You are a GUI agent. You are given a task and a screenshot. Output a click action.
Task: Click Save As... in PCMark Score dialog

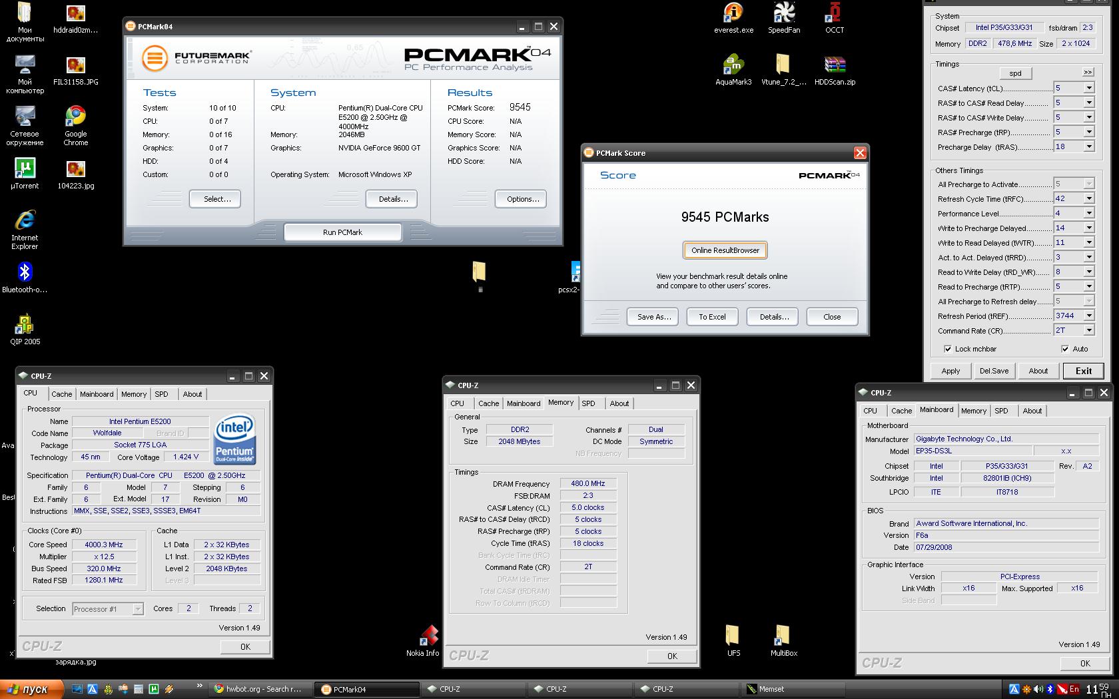point(653,317)
